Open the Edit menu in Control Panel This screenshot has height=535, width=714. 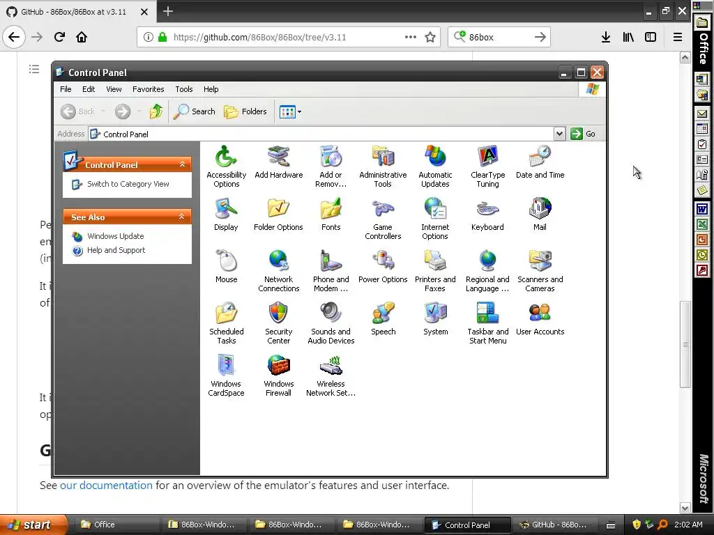pyautogui.click(x=89, y=89)
